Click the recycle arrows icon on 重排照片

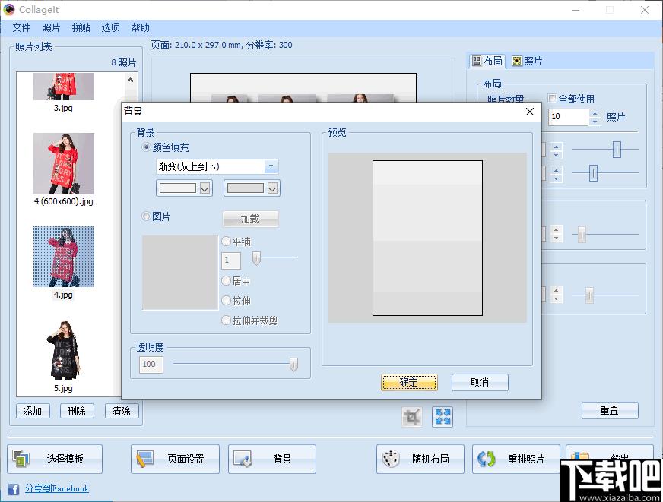point(487,459)
